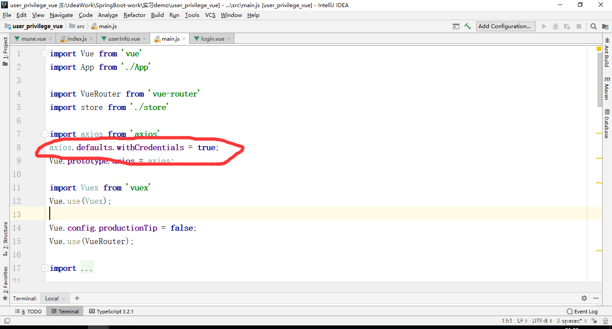Switch to the mune.vue editor tab
Viewport: 612px width, 329px height.
coord(34,39)
